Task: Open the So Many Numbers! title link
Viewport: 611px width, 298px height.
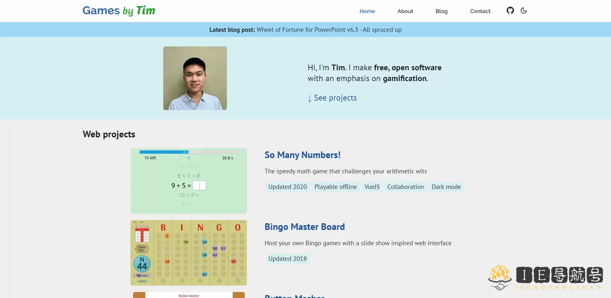Action: (x=302, y=155)
